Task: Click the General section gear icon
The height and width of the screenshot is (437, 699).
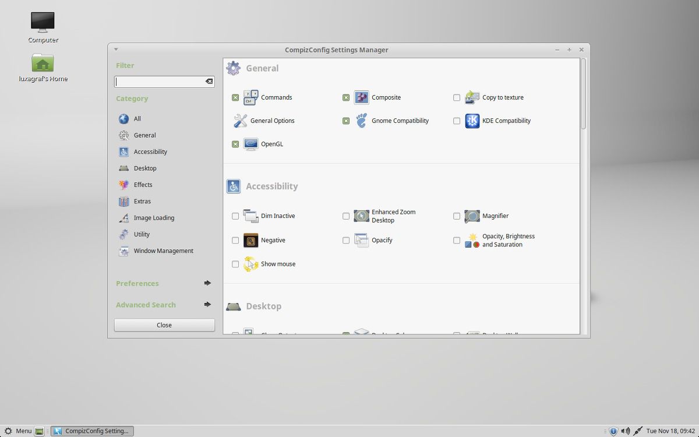Action: pyautogui.click(x=233, y=68)
